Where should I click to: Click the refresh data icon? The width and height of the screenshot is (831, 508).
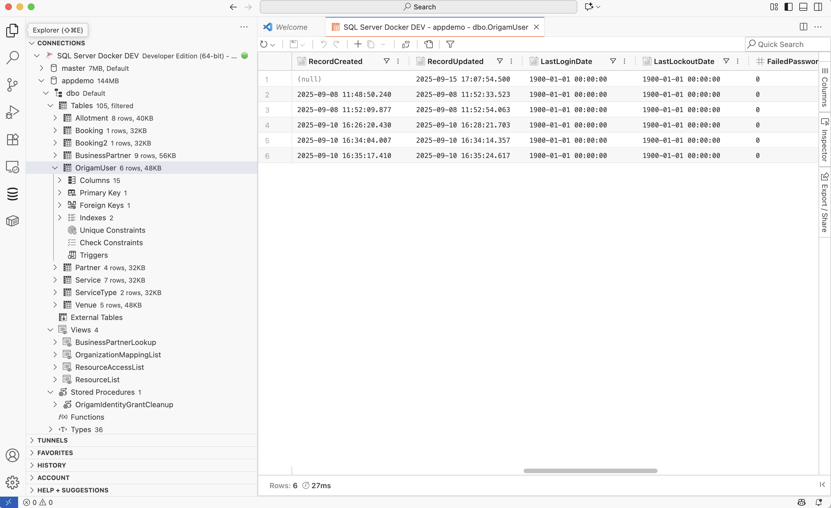(264, 44)
